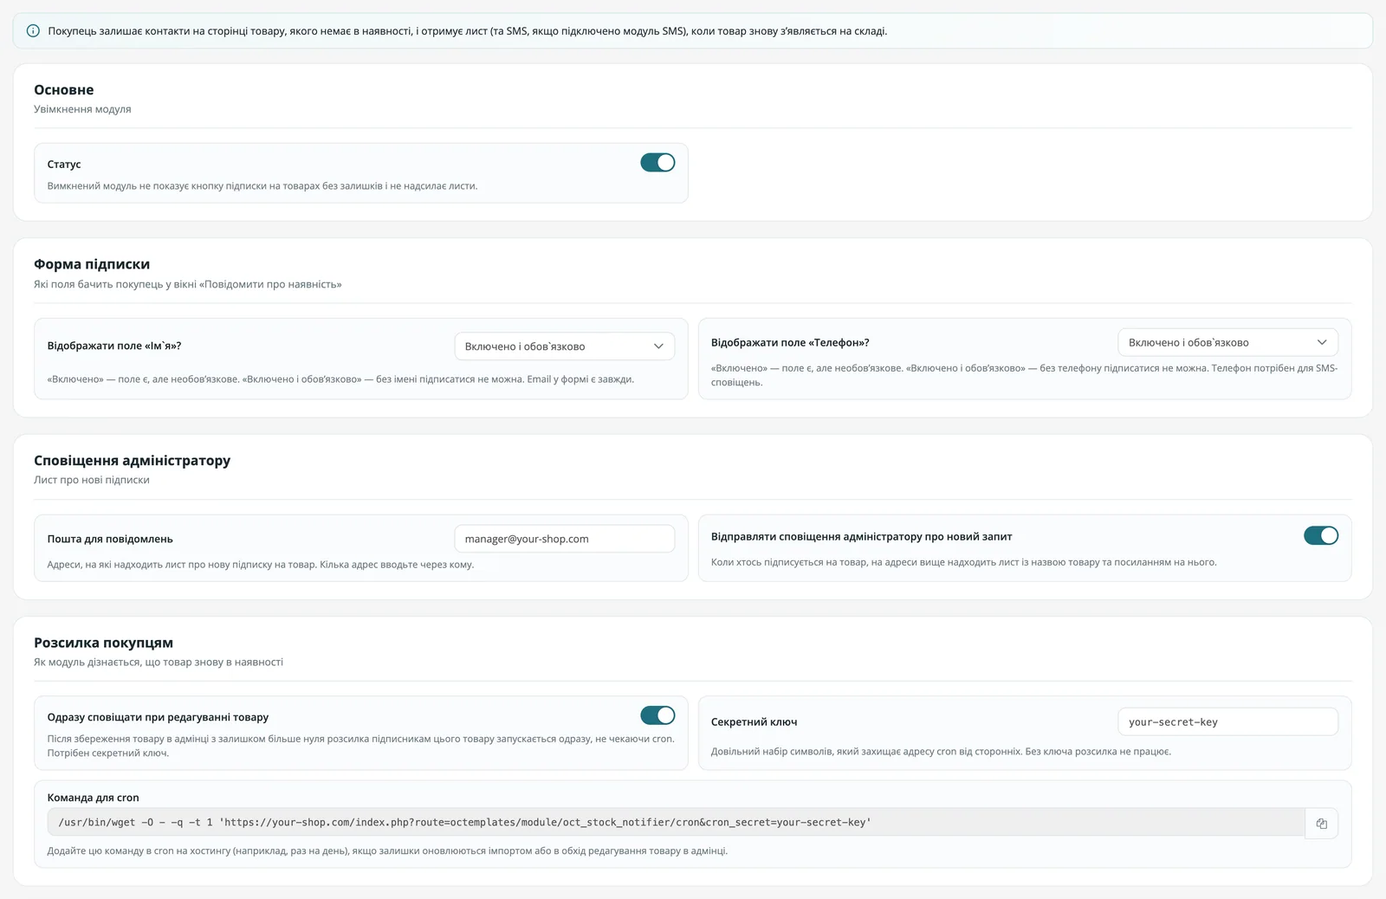Click the Секретний ключ label
Viewport: 1386px width, 899px height.
(x=754, y=722)
